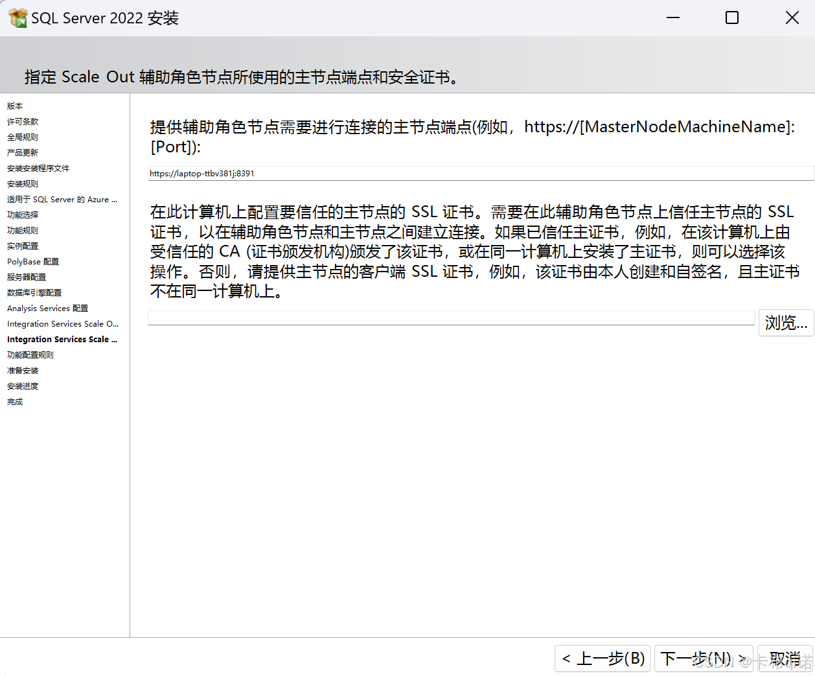Open the 许可条款 step
The image size is (815, 676).
coord(22,121)
